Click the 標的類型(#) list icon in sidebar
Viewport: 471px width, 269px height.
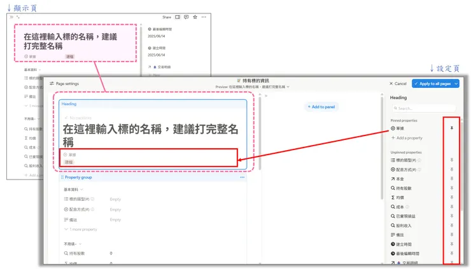pyautogui.click(x=393, y=160)
